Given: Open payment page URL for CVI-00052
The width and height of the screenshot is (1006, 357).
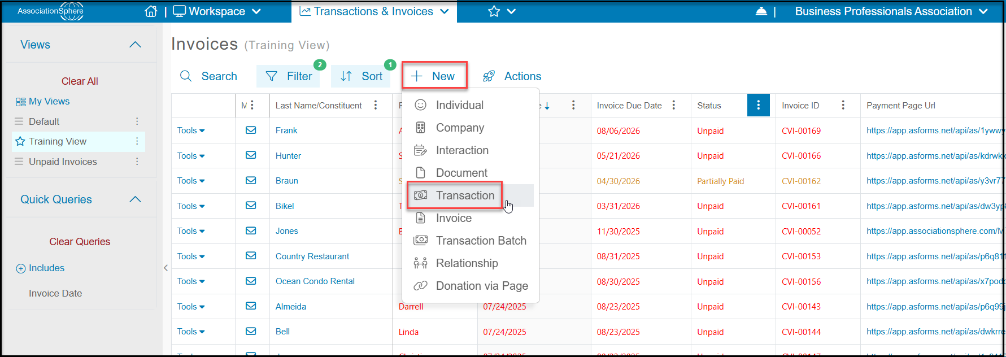Looking at the screenshot, I should 935,231.
